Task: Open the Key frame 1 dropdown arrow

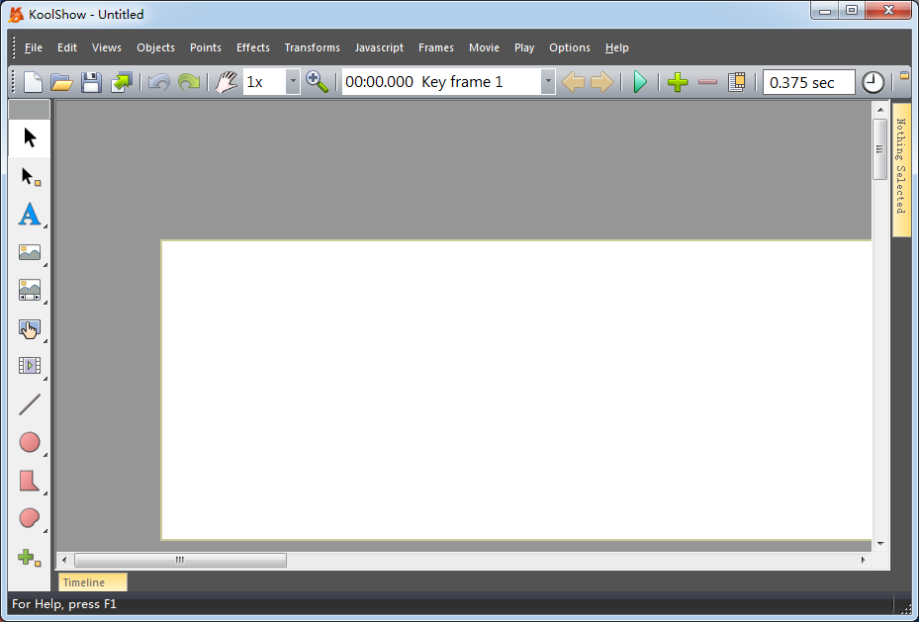Action: (x=547, y=82)
